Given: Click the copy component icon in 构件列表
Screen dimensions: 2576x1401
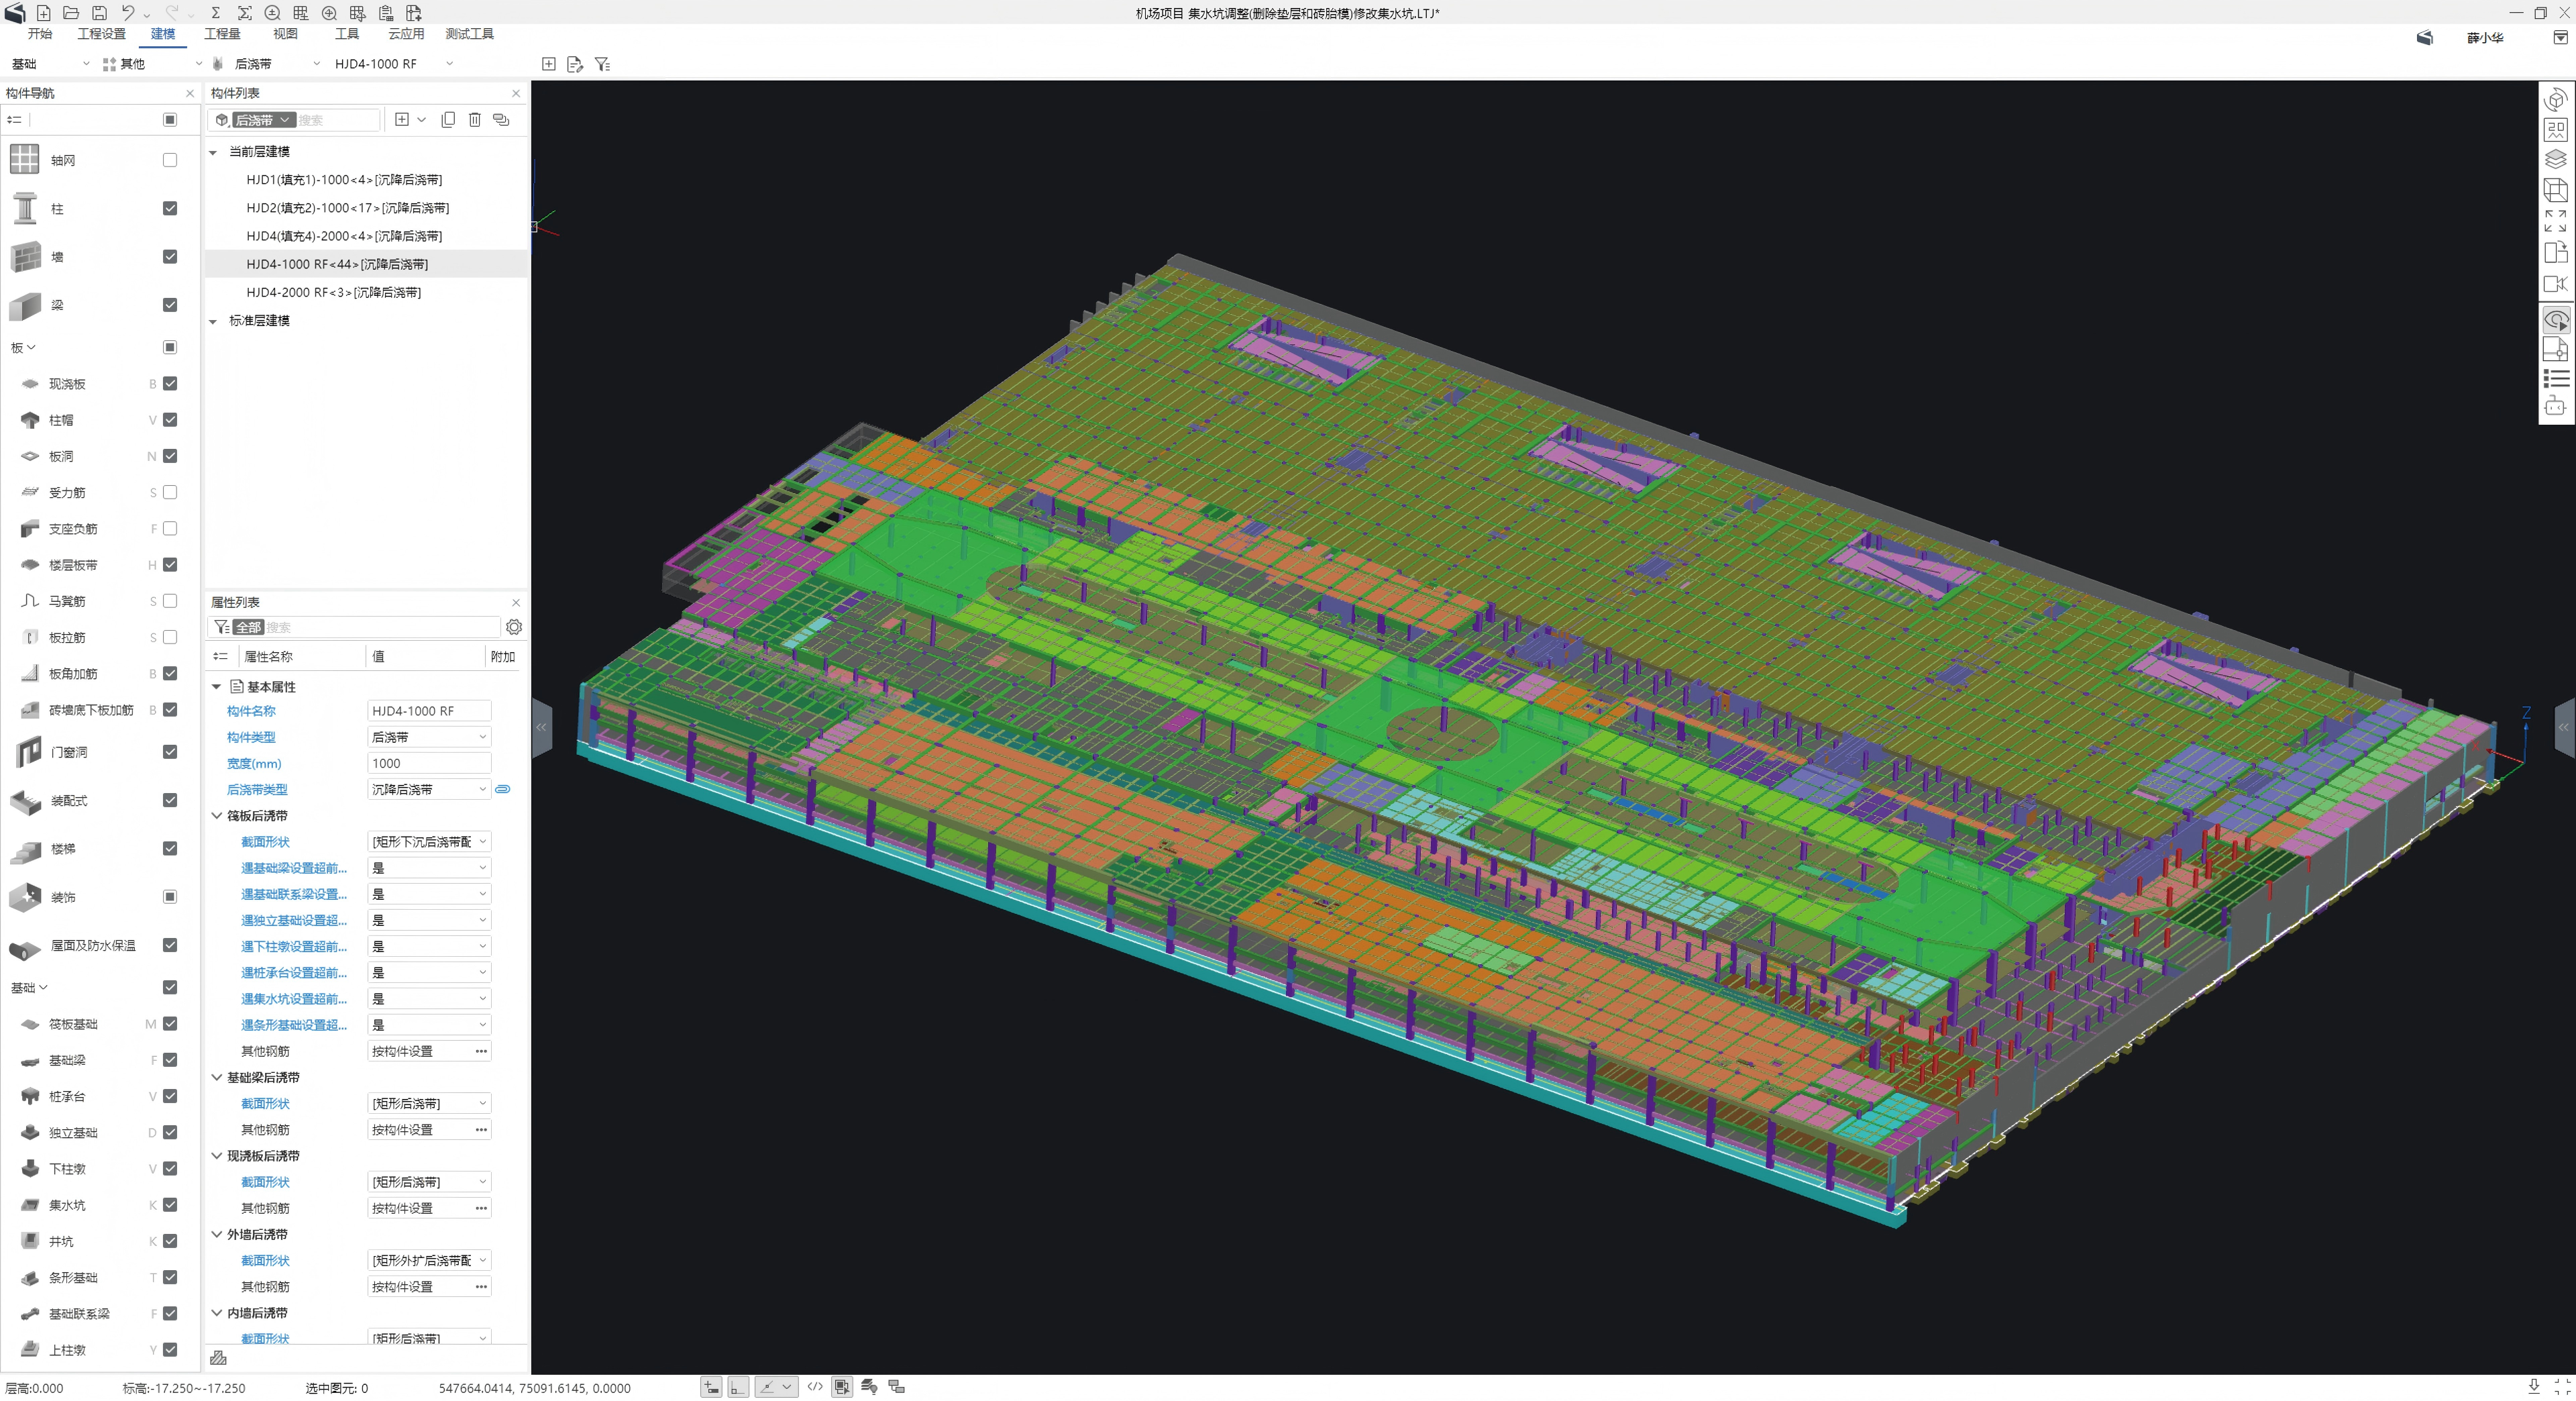Looking at the screenshot, I should click(448, 120).
